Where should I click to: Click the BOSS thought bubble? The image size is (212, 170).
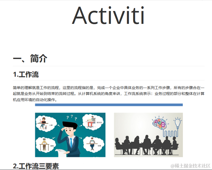pos(93,122)
